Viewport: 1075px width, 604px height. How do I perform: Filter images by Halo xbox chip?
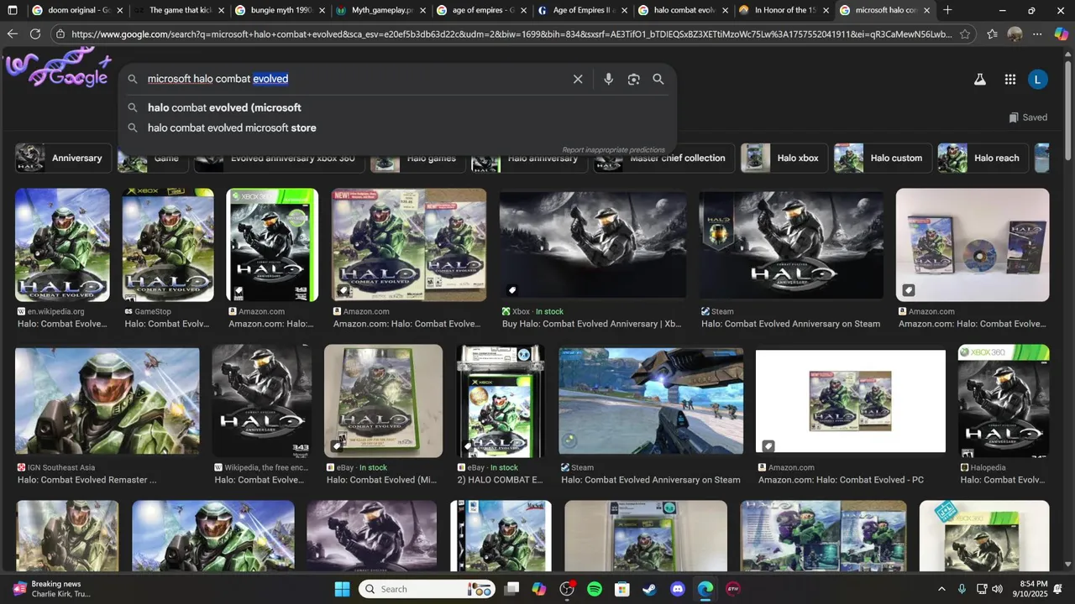pyautogui.click(x=784, y=158)
